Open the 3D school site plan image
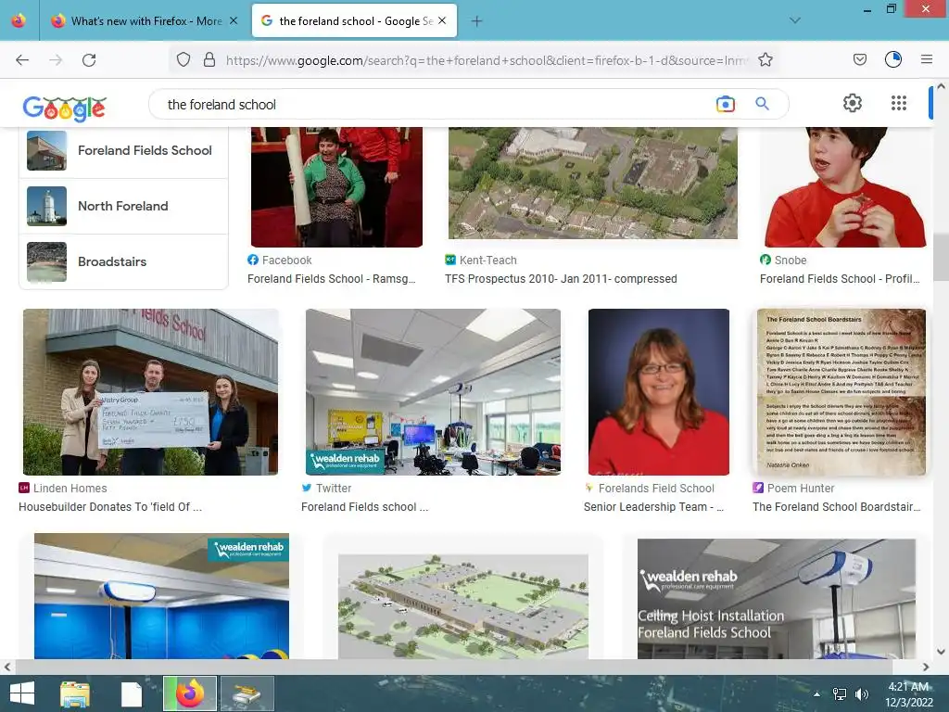 tap(463, 606)
